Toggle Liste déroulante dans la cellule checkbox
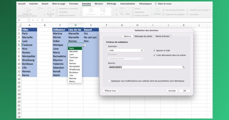 [154, 55]
